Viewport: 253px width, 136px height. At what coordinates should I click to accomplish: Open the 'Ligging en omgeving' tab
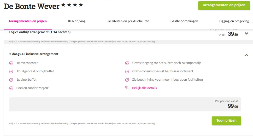[x=234, y=21]
